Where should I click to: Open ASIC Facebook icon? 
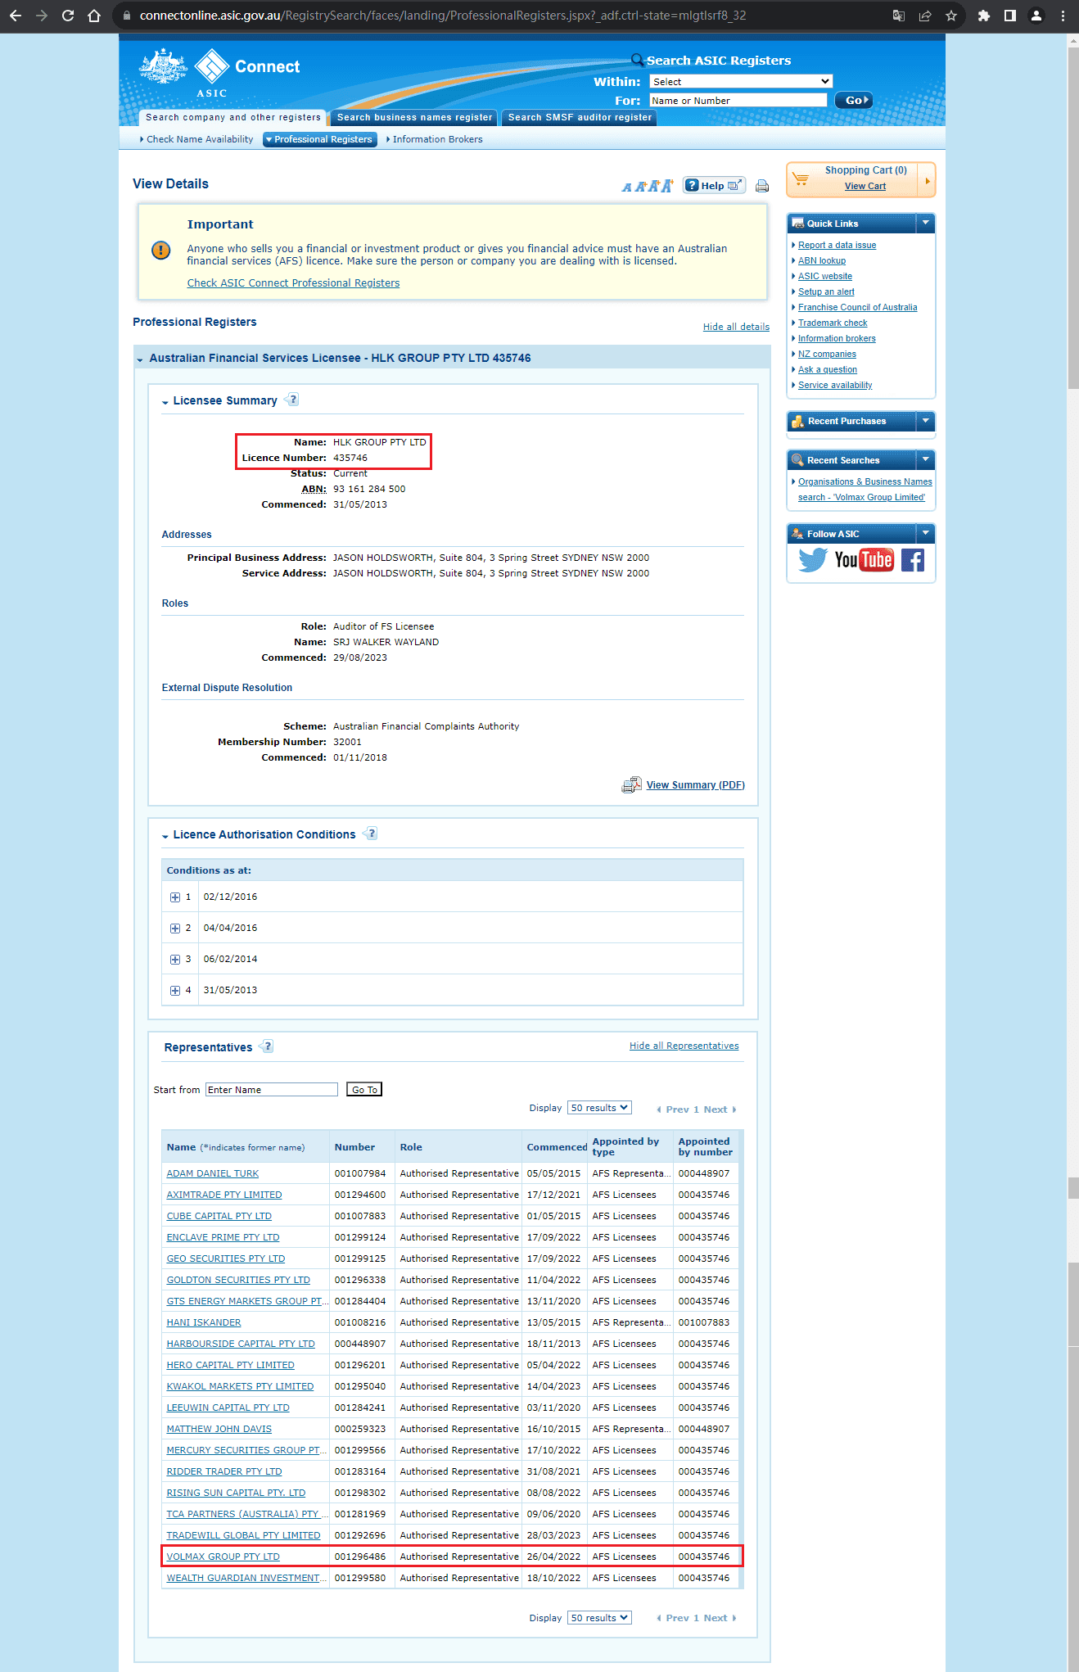(913, 560)
